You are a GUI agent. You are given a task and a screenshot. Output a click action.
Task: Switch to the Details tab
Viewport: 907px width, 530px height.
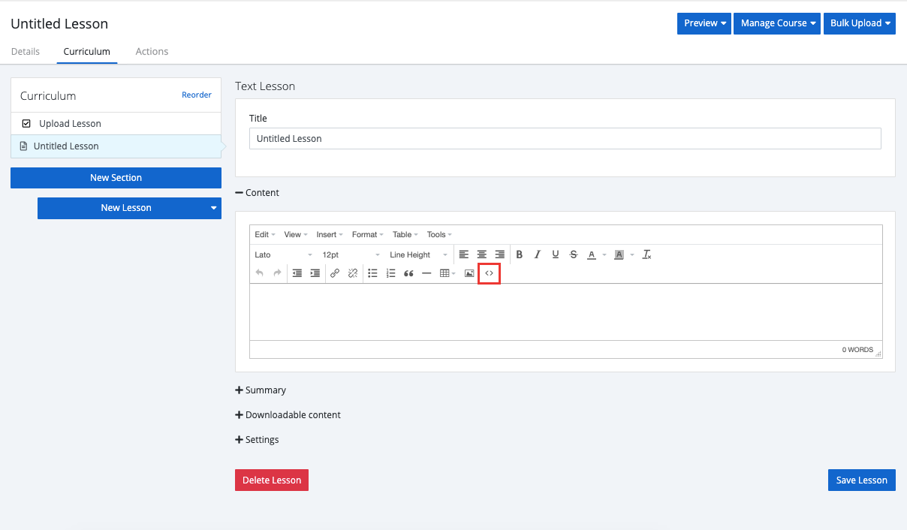pos(25,52)
